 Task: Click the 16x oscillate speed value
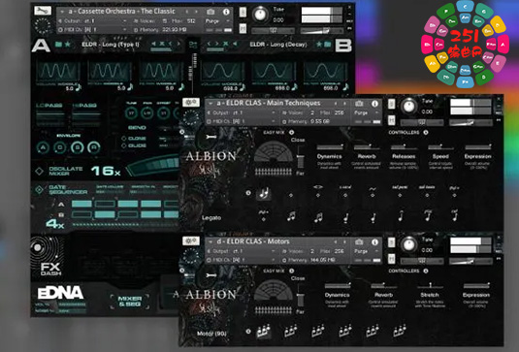tap(106, 171)
